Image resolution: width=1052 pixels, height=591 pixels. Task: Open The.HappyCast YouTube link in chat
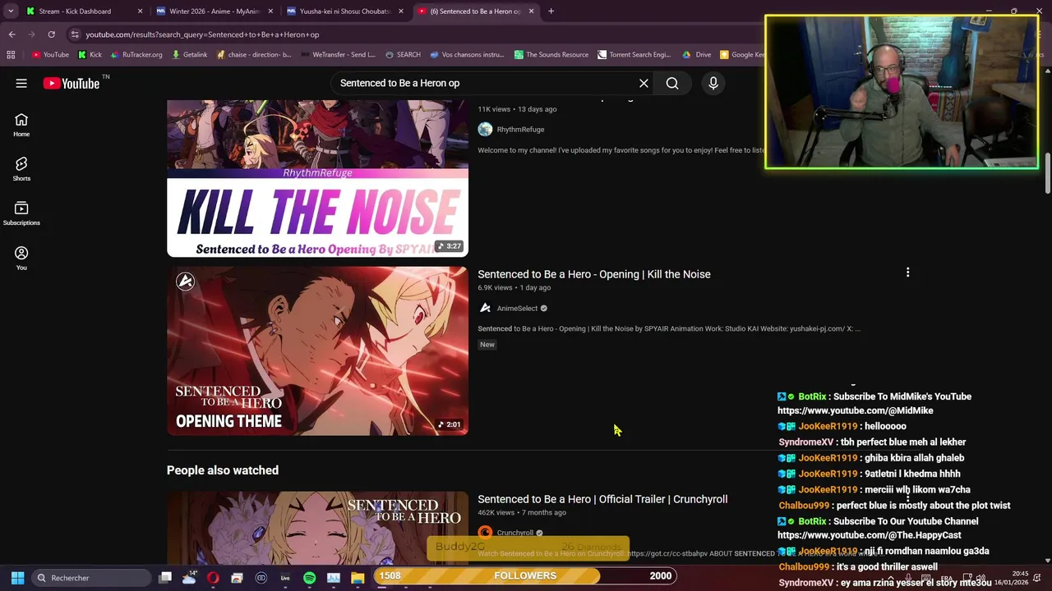click(x=870, y=535)
